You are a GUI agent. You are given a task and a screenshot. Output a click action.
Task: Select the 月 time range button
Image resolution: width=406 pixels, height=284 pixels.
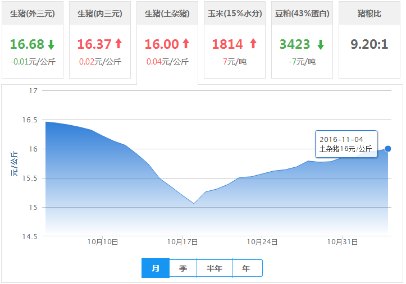[x=156, y=268]
